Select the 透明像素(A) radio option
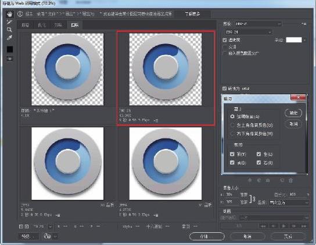 (232, 116)
